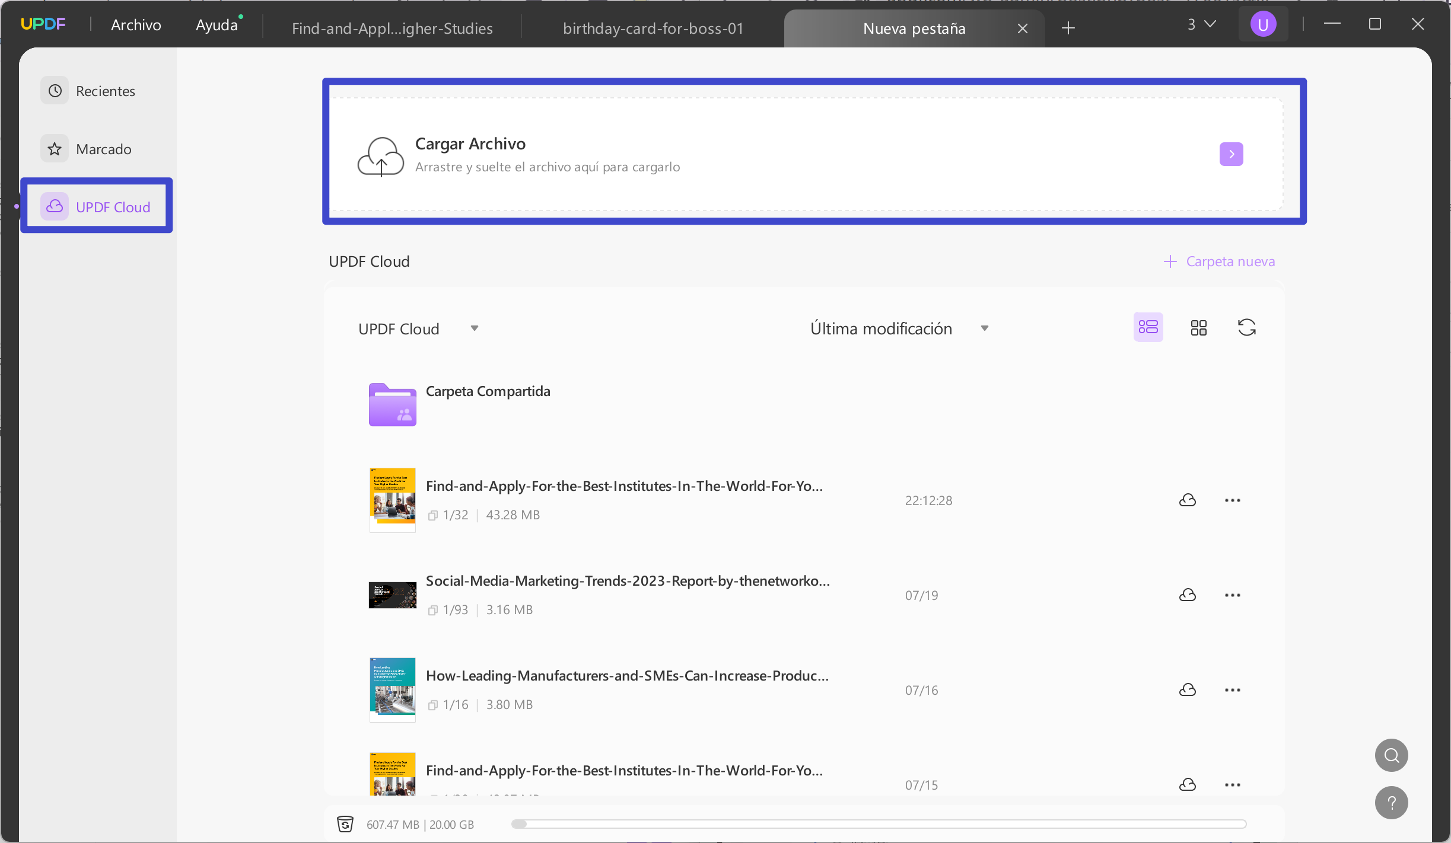
Task: Add a new tab with plus icon
Action: coord(1068,28)
